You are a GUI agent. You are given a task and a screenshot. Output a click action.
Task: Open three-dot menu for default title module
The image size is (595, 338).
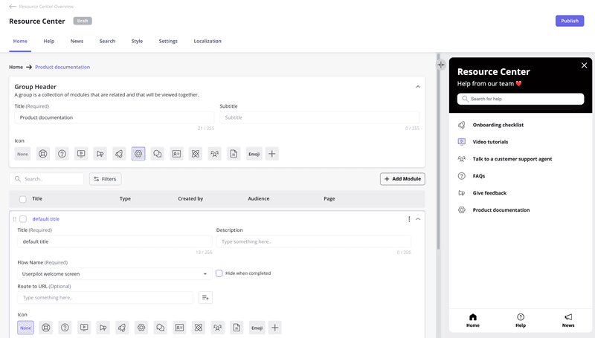point(409,219)
